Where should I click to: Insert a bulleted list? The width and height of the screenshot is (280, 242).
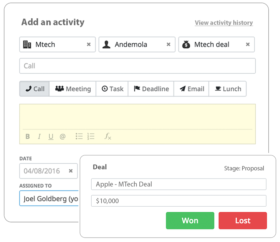tap(79, 136)
